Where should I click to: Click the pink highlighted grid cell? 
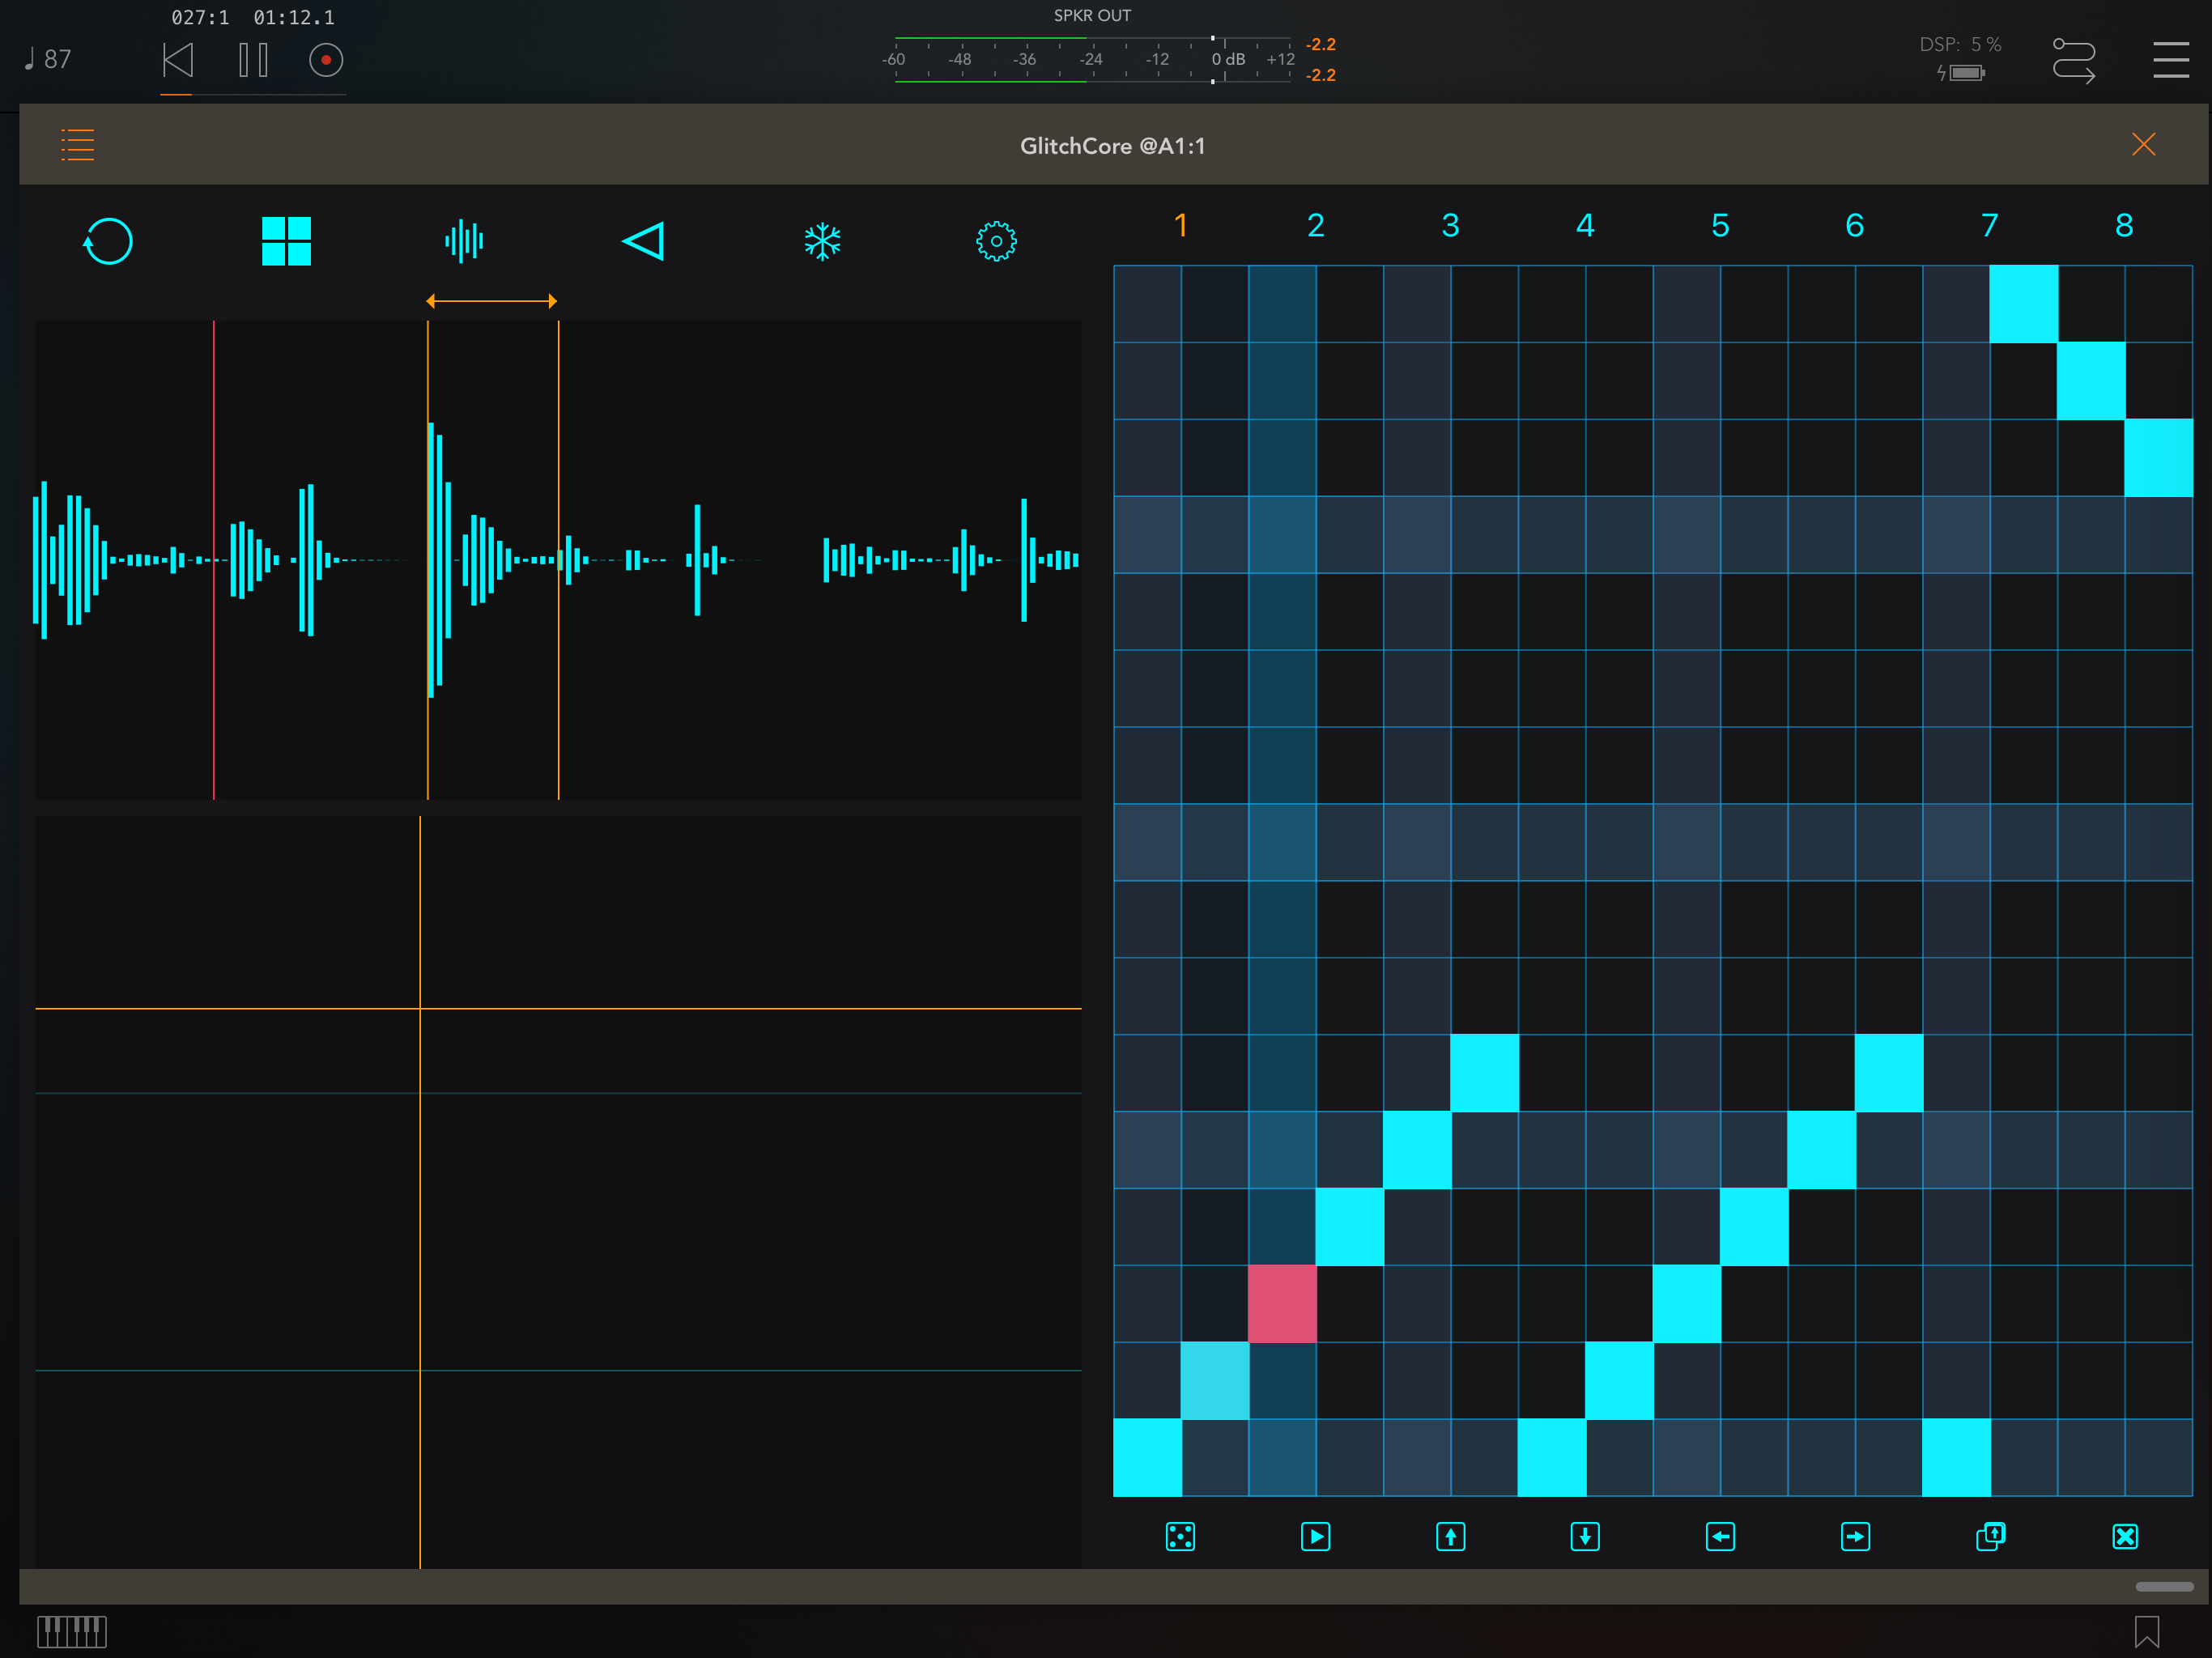pyautogui.click(x=1282, y=1303)
